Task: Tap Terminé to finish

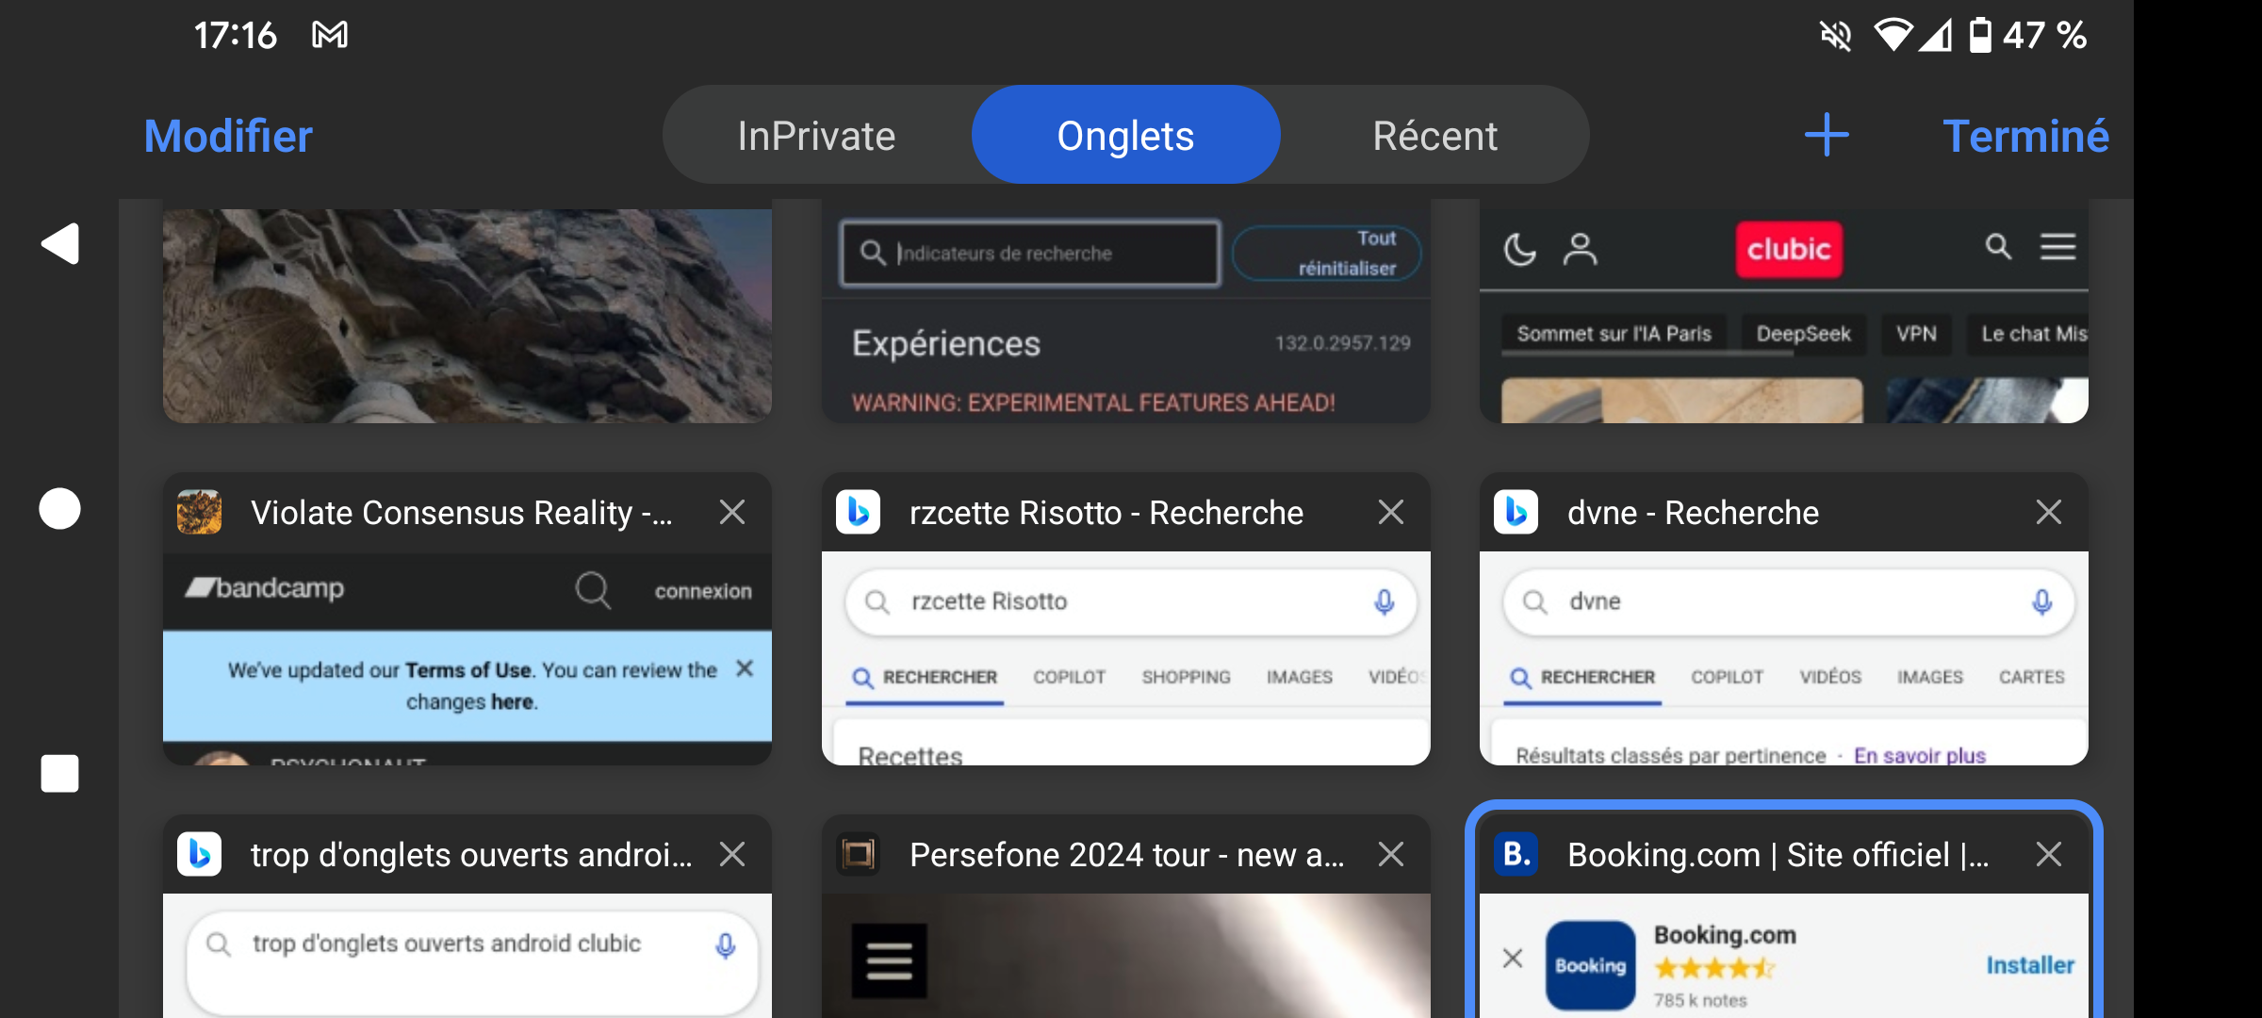Action: coord(2025,136)
